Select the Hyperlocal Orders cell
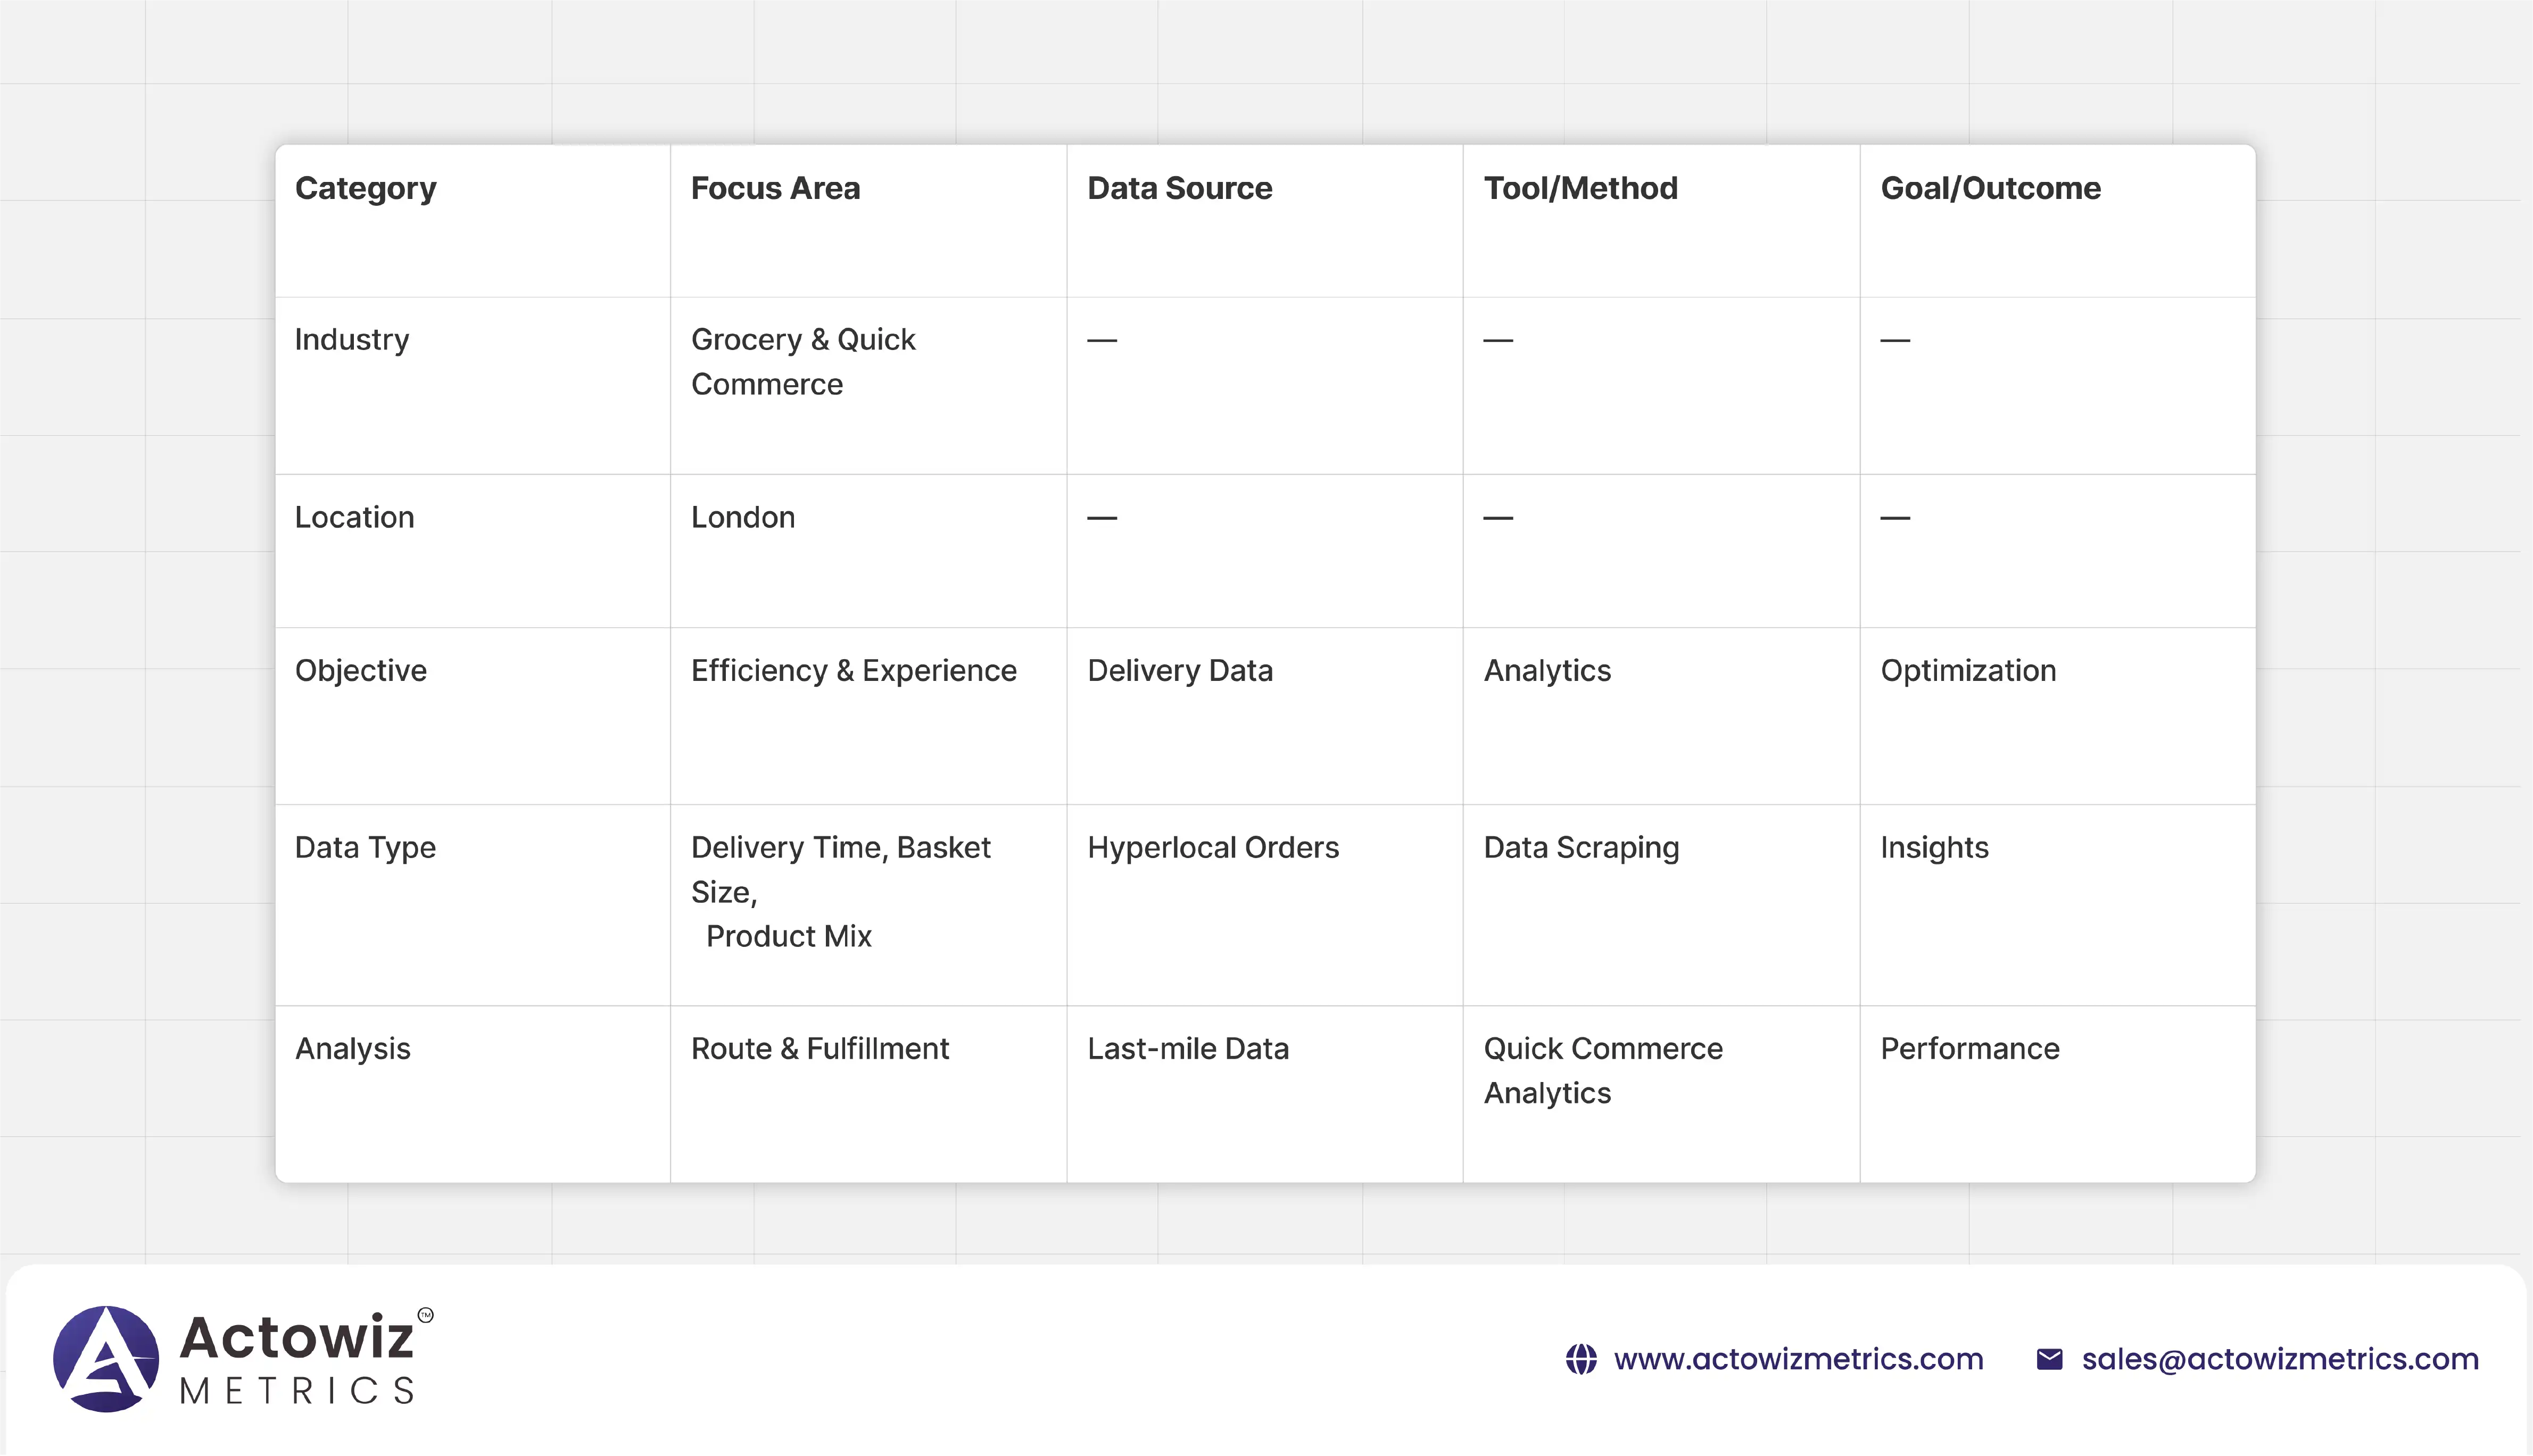 point(1212,847)
